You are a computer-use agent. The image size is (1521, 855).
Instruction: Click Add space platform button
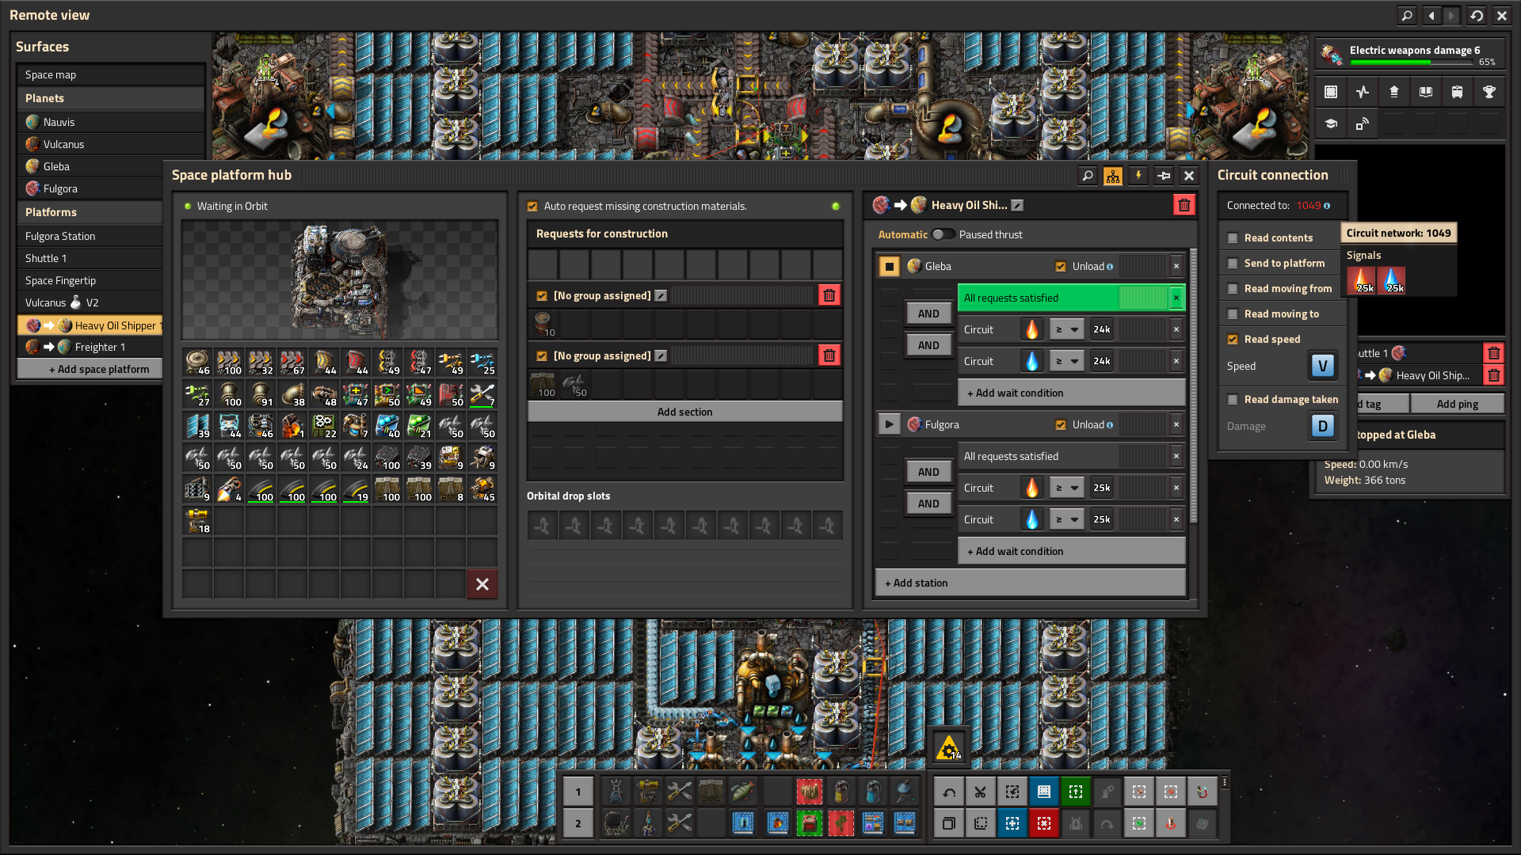tap(90, 369)
